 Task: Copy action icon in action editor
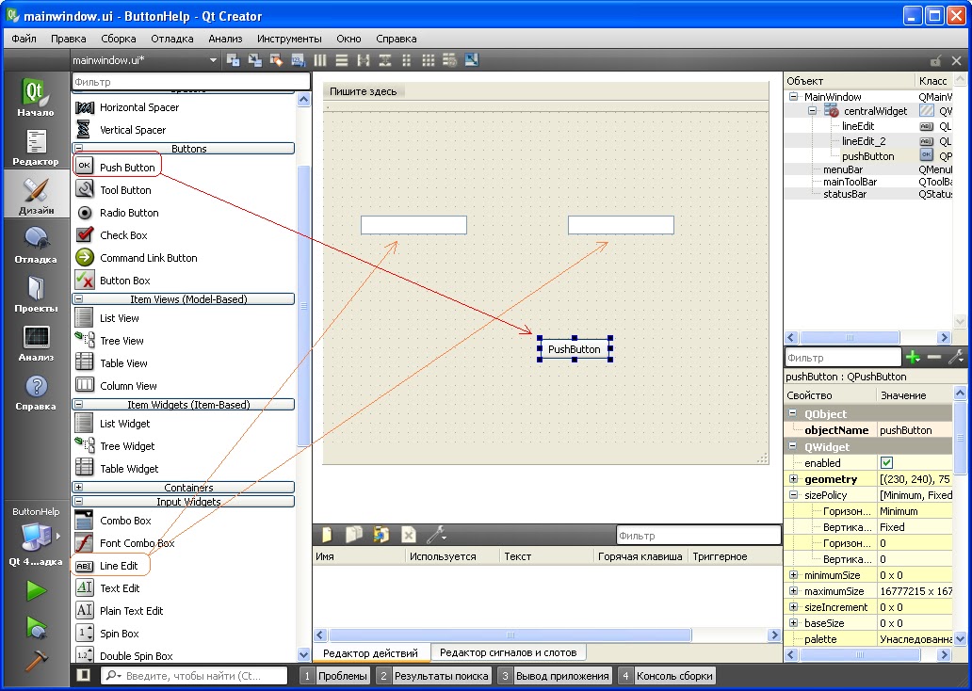pos(354,535)
